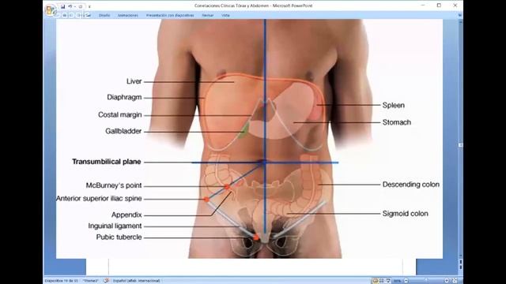Close the PowerPoint window
Screen dimensions: 506x284
(x=455, y=6)
